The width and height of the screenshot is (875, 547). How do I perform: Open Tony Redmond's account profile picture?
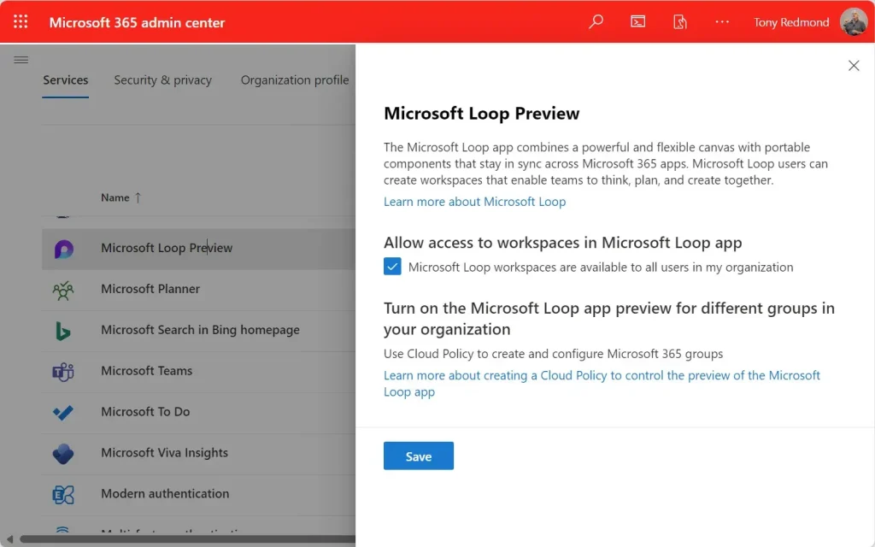coord(853,22)
